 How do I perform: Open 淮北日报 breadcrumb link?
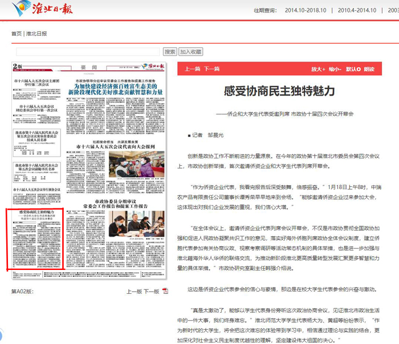36,34
